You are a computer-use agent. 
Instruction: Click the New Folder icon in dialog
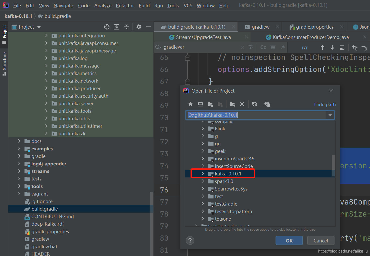(233, 104)
